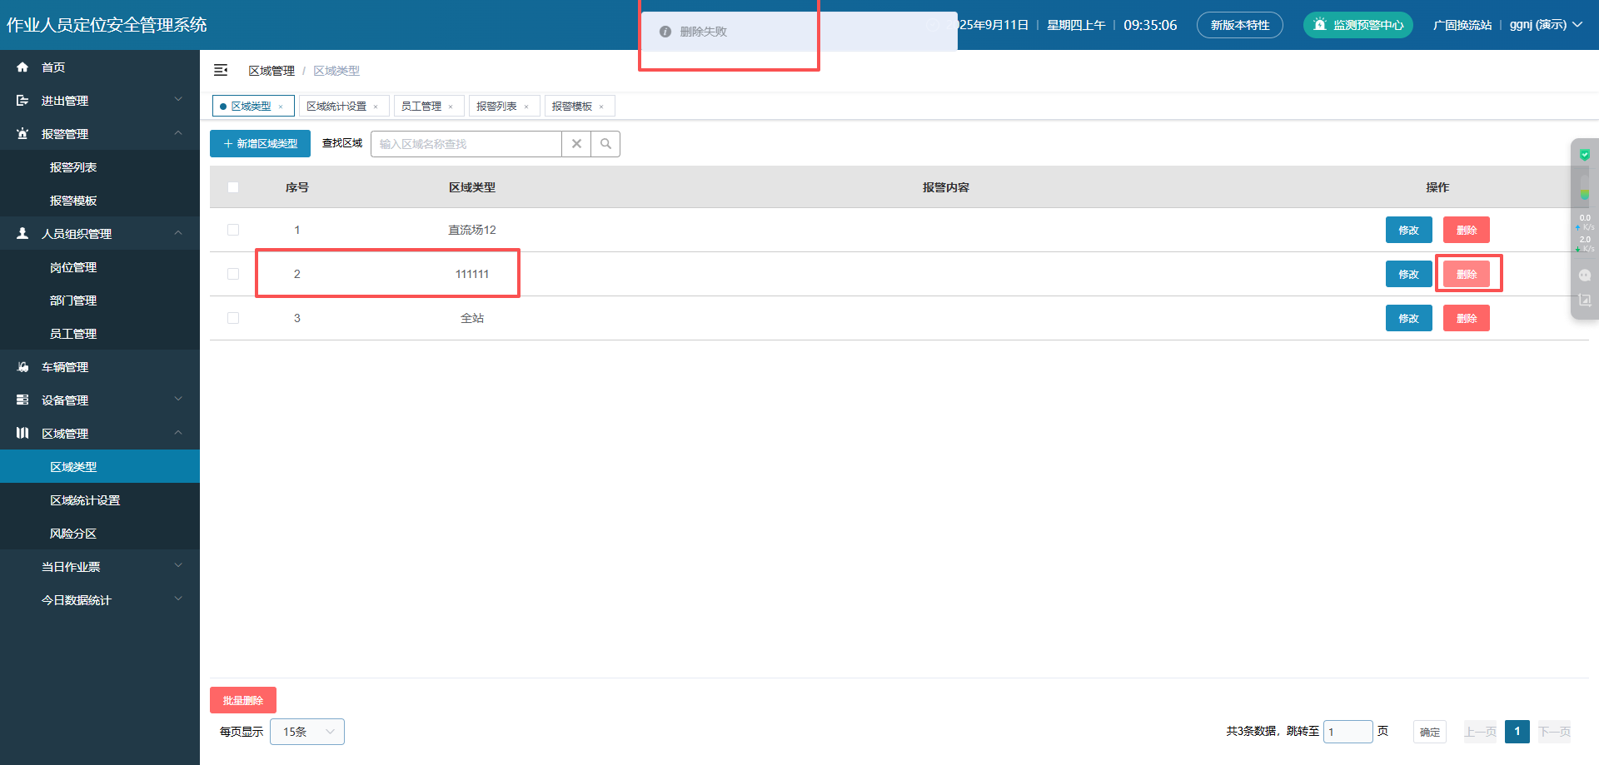The image size is (1599, 765).
Task: Click the info icon in 删除失败 toast
Action: coord(665,32)
